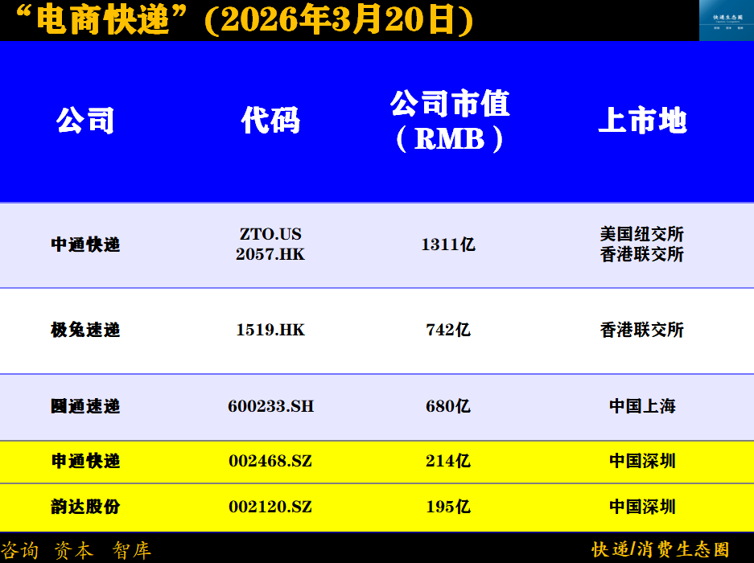Click the code '2057.HK'
The height and width of the screenshot is (563, 754).
point(270,254)
